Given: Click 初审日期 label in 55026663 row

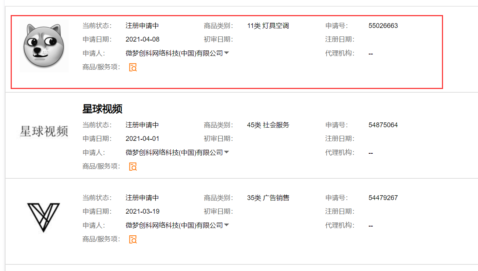Looking at the screenshot, I should coord(219,39).
